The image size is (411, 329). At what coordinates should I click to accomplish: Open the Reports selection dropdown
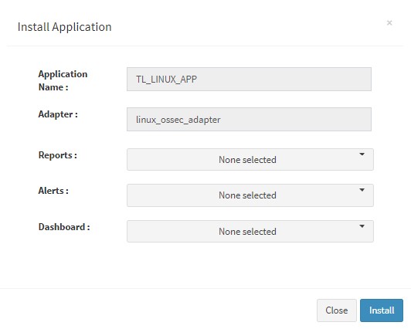coord(250,160)
